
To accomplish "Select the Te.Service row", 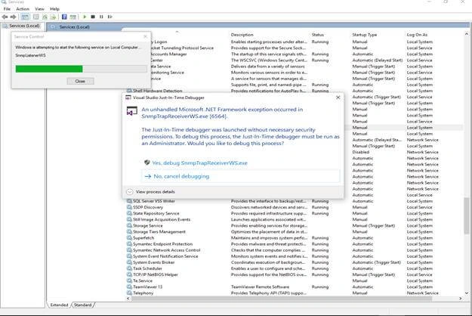I will 143,280.
